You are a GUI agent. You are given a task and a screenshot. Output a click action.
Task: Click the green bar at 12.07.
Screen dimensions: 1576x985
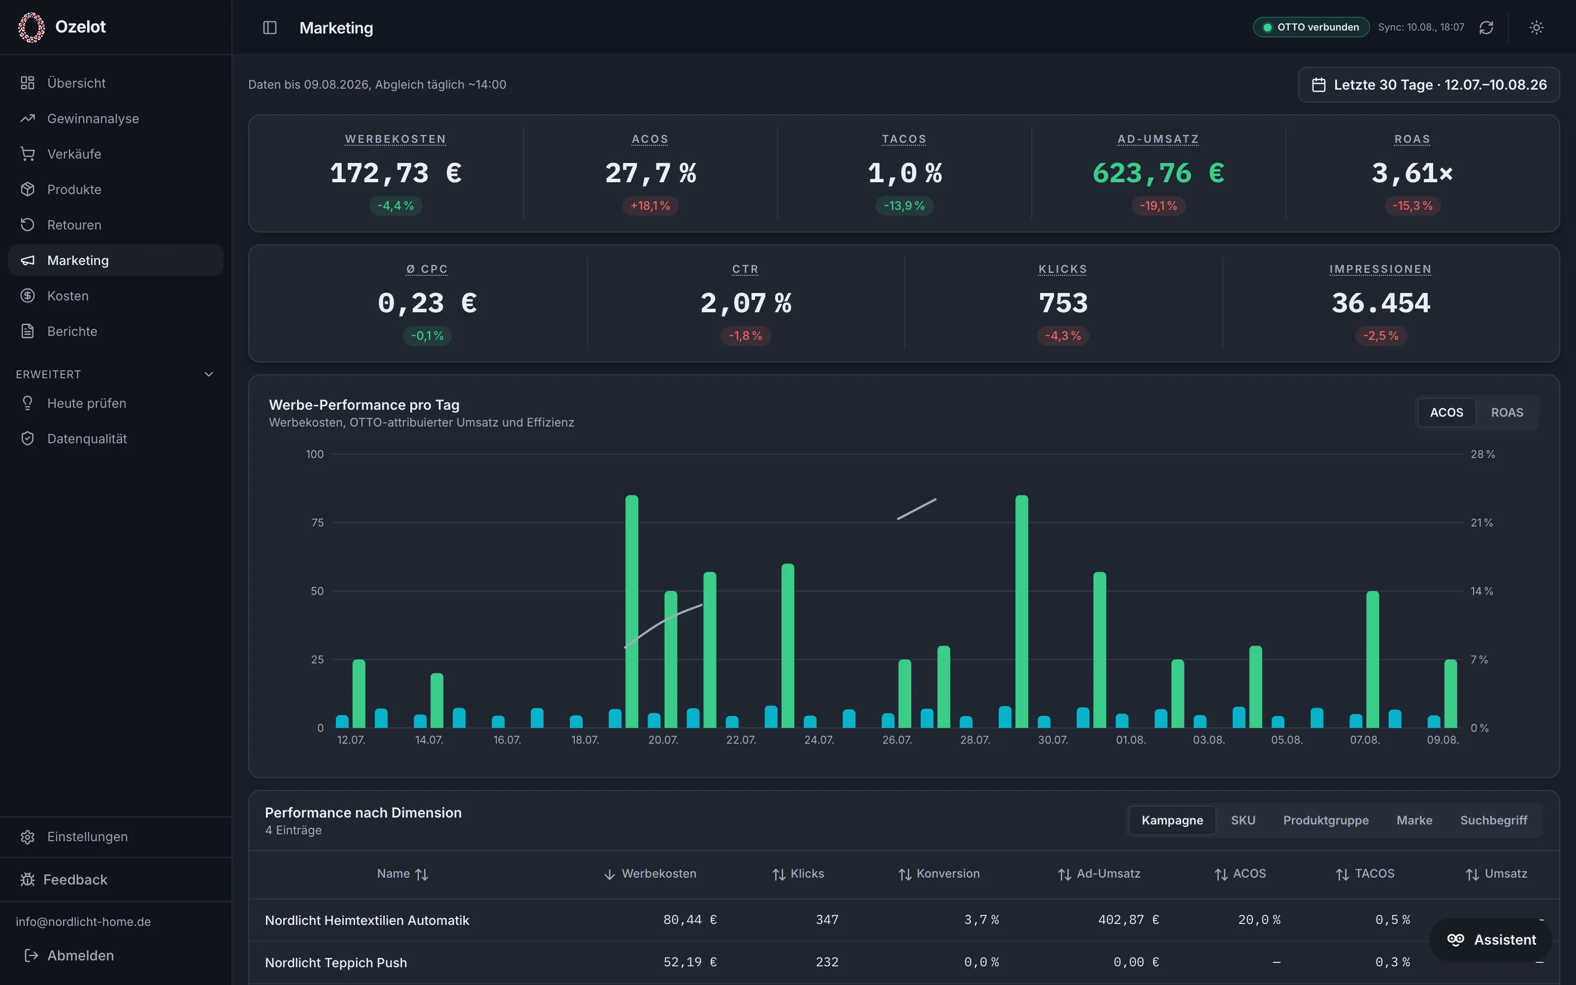359,694
